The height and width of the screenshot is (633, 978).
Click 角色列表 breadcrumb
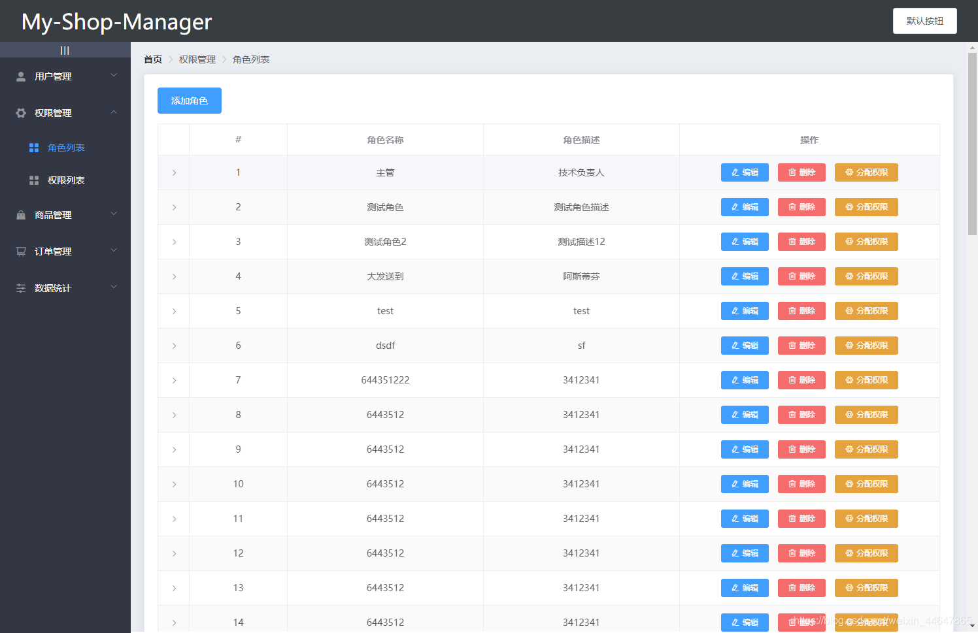pyautogui.click(x=251, y=59)
